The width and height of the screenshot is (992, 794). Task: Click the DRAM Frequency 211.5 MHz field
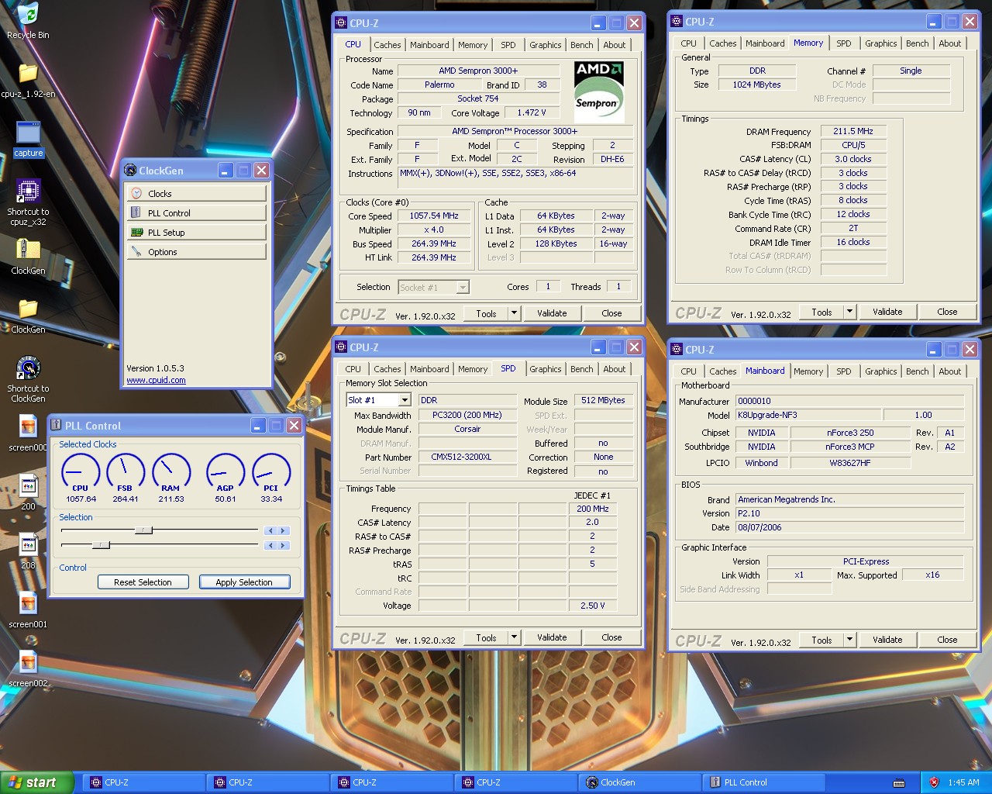[853, 131]
